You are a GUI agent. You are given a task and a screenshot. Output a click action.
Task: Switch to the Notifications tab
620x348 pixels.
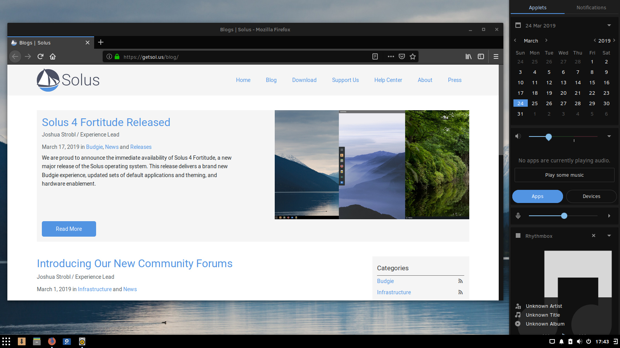(x=591, y=7)
